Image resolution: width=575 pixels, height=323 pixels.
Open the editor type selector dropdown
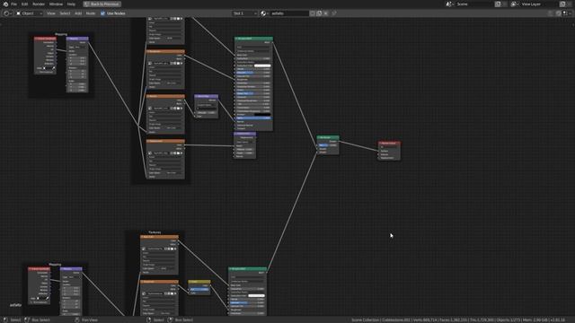pyautogui.click(x=7, y=13)
